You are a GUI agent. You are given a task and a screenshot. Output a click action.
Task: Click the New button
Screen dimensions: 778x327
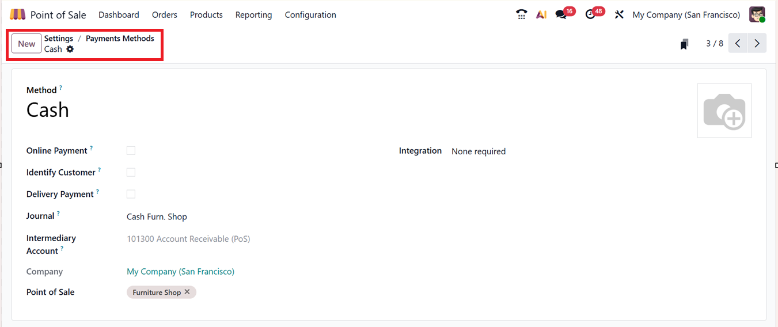tap(26, 44)
